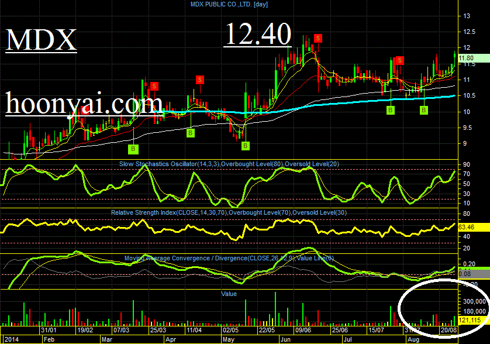Click the 19/02 date on time axis

(85, 330)
